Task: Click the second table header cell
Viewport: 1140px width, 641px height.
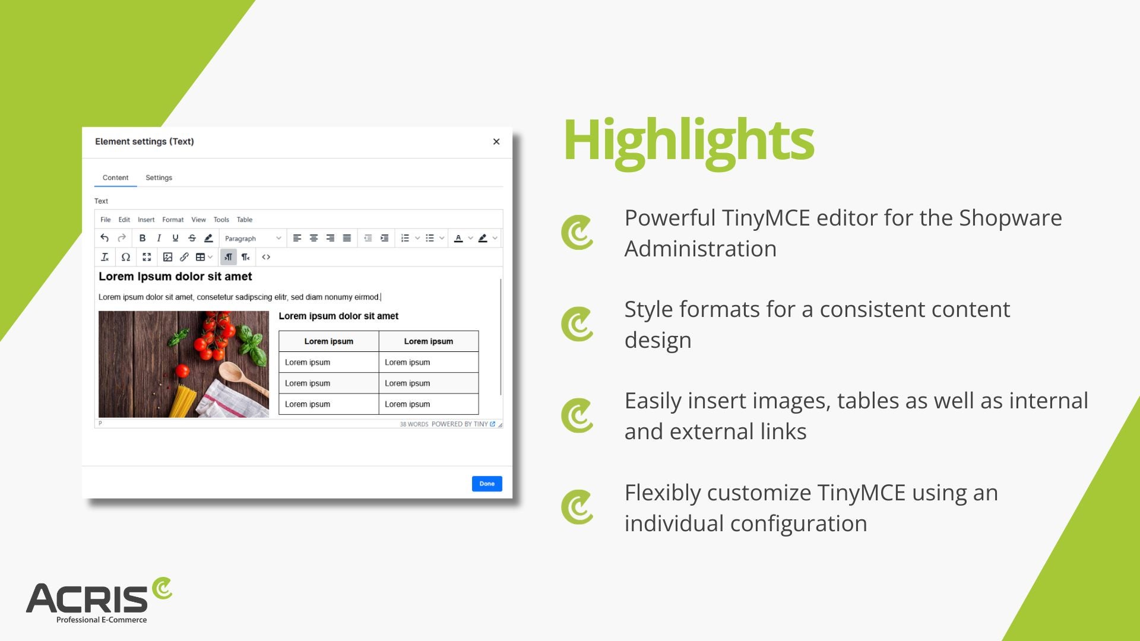Action: click(x=429, y=341)
